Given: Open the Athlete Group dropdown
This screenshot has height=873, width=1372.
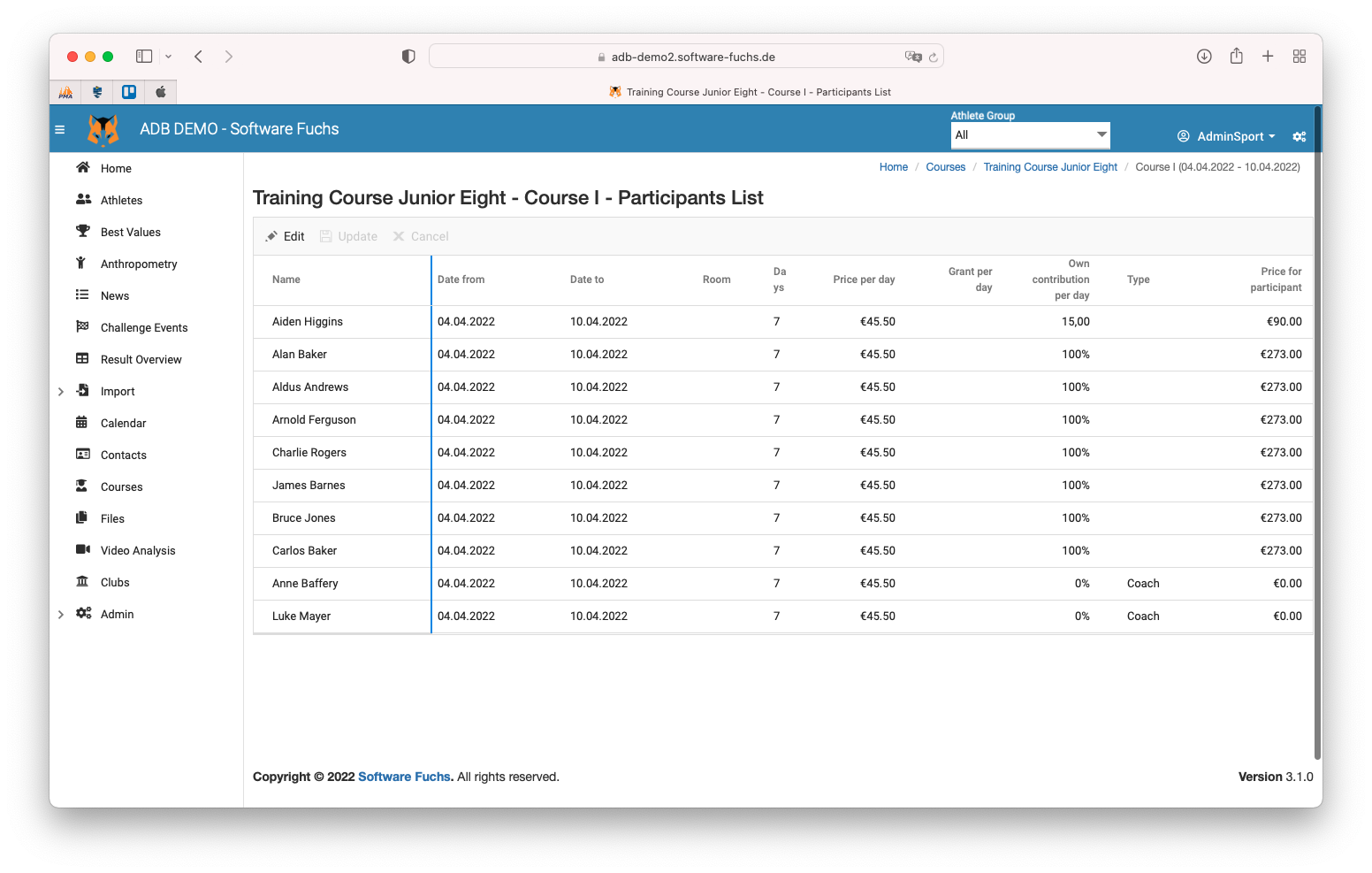Looking at the screenshot, I should (1030, 135).
